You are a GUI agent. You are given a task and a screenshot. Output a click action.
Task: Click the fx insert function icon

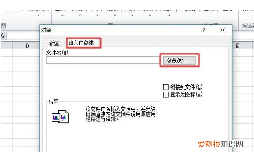[x=3, y=36]
